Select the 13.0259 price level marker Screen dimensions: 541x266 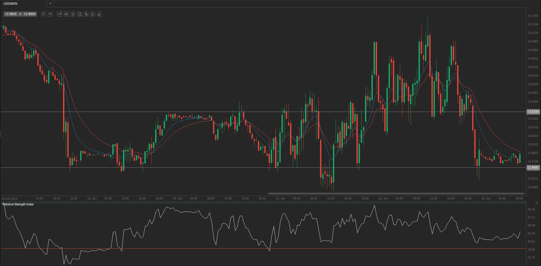[x=533, y=112]
